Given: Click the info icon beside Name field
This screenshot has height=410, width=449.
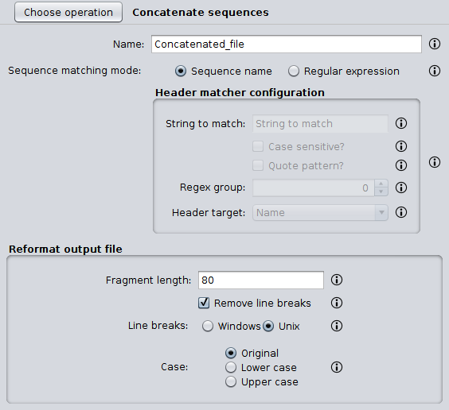Looking at the screenshot, I should pos(435,44).
